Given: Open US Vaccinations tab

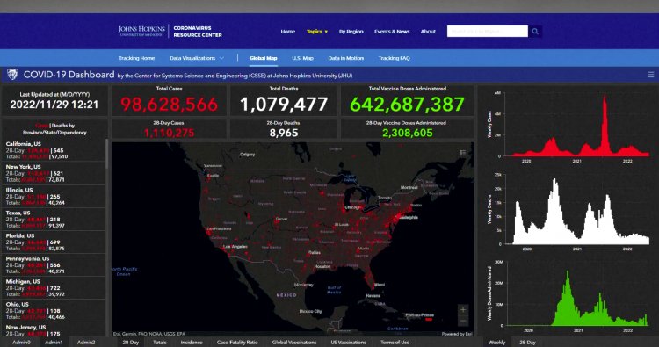Looking at the screenshot, I should (x=349, y=343).
